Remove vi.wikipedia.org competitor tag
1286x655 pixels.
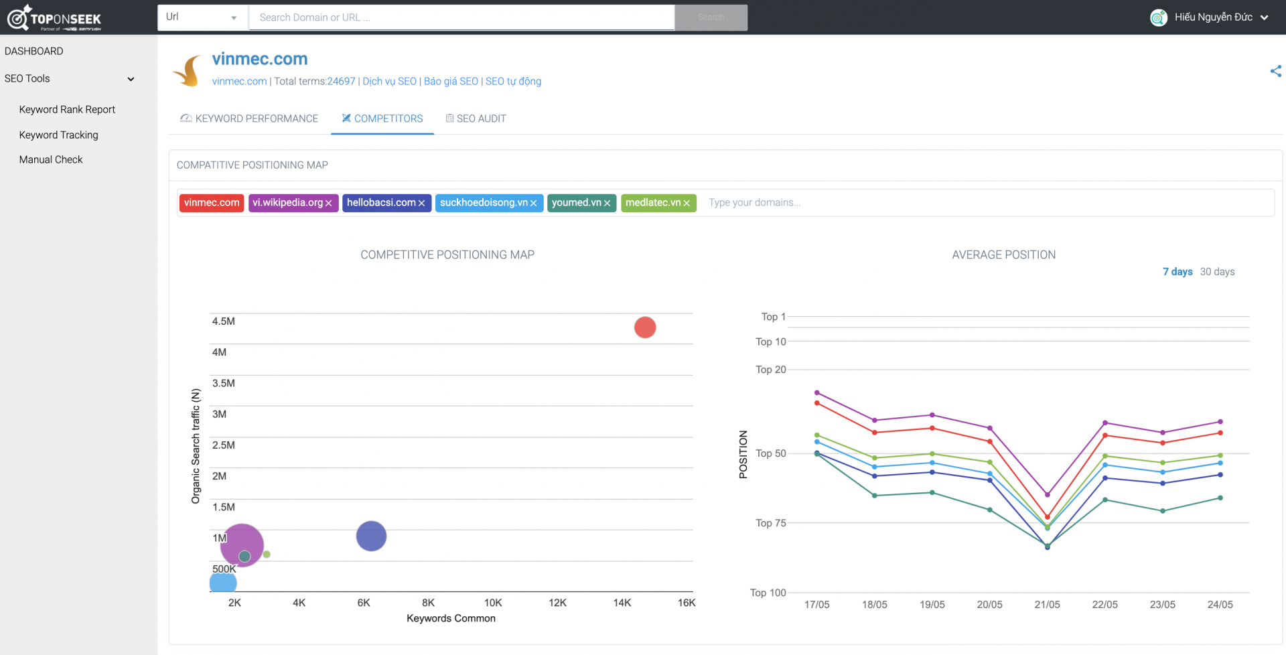(x=329, y=204)
